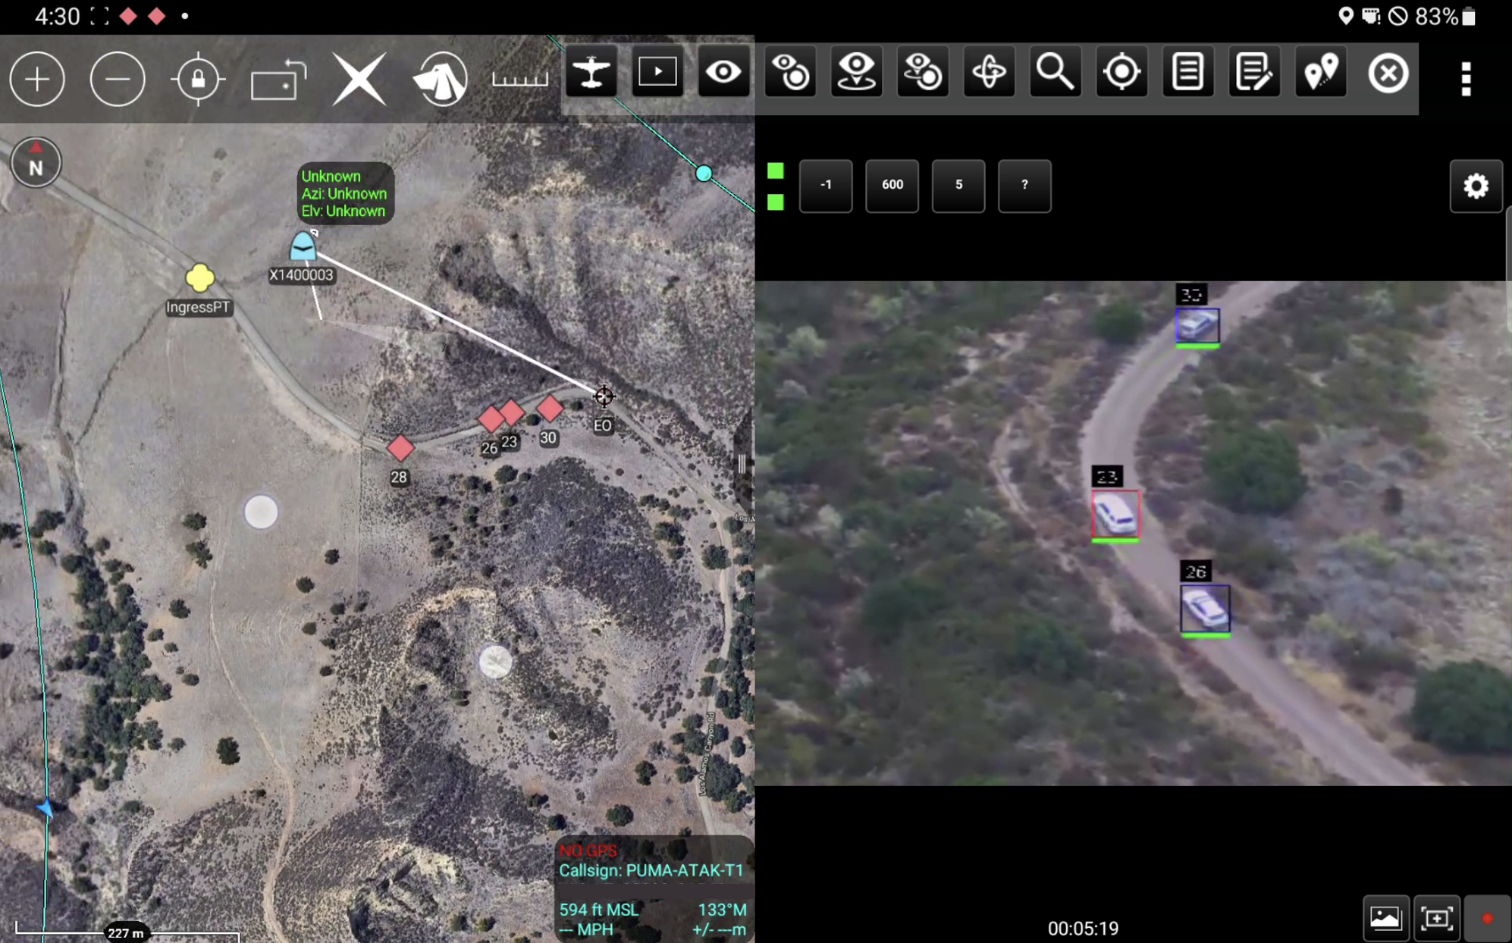Open search with the magnifier icon
Screen dimensions: 1512x943
click(x=1054, y=71)
